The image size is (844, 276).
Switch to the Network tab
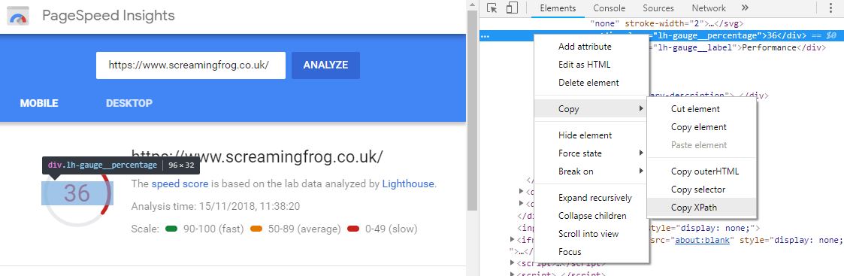point(709,8)
